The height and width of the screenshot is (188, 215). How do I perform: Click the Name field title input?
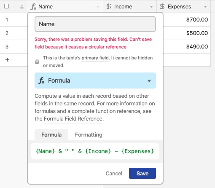pyautogui.click(x=95, y=24)
